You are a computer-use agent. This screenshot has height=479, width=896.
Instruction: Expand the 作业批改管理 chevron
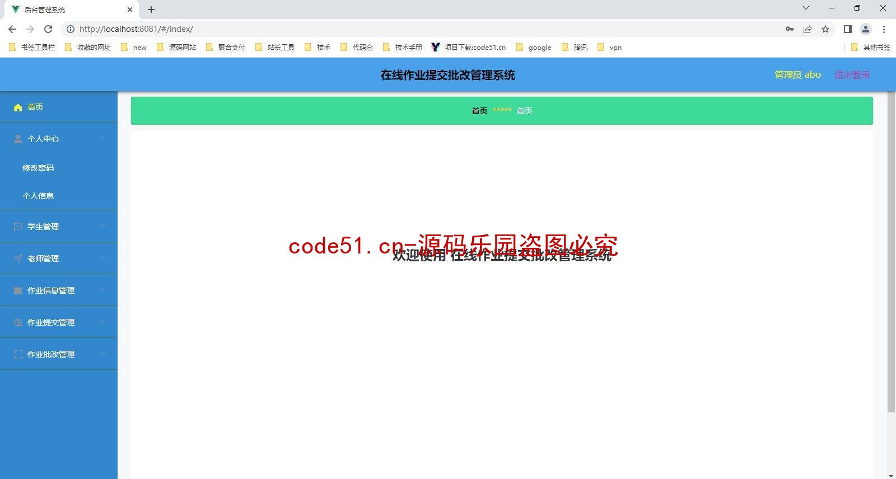(x=103, y=354)
